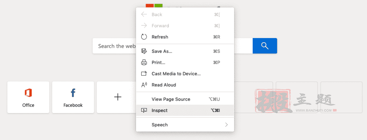
Task: Choose View Page Source from context menu
Action: 185,99
